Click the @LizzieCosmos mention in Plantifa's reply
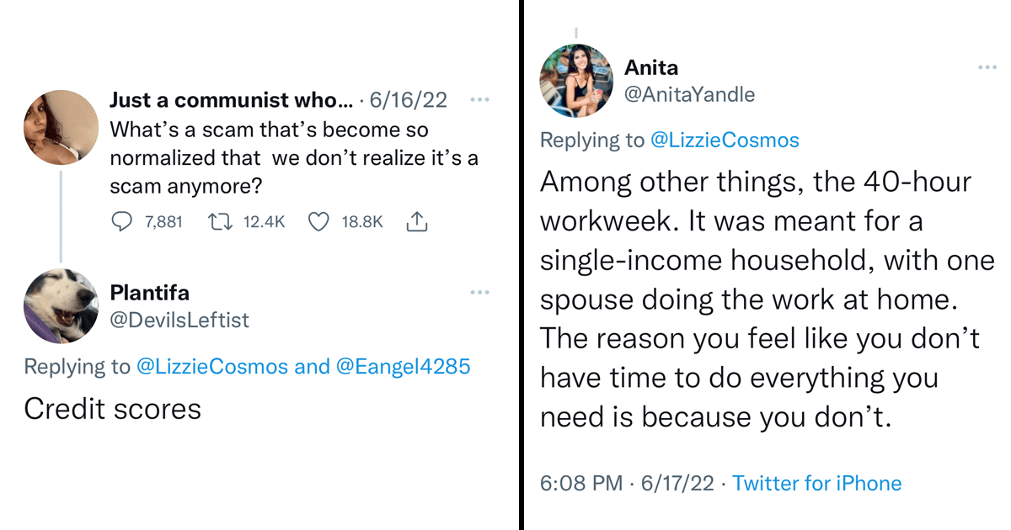The image size is (1011, 530). pos(212,366)
